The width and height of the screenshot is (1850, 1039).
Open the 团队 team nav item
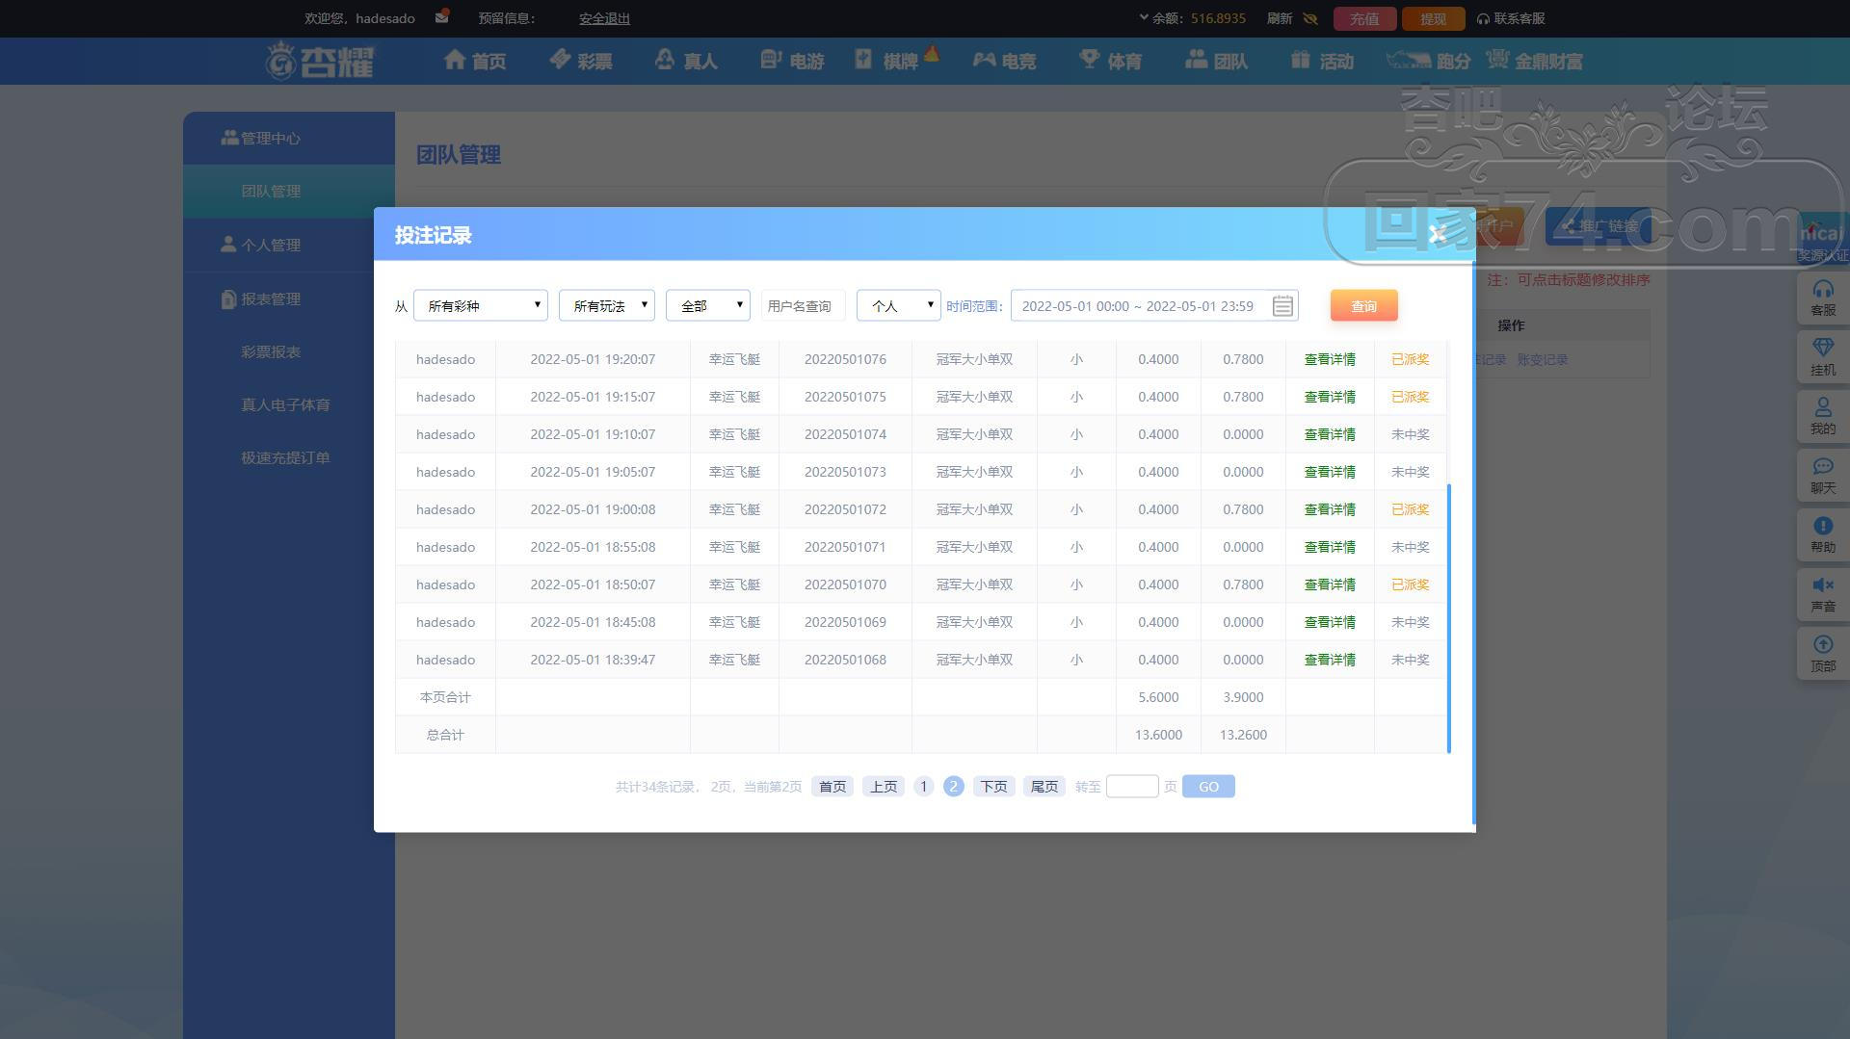(x=1216, y=61)
